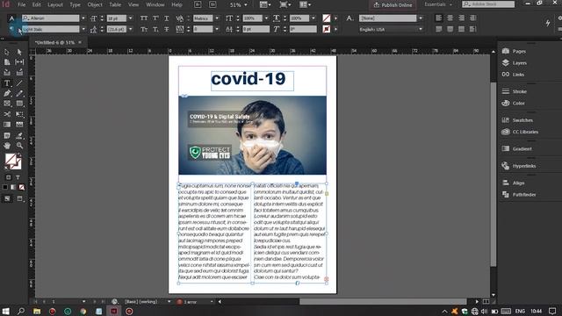Open the leading value dropdown
Image resolution: width=562 pixels, height=316 pixels.
[x=131, y=29]
